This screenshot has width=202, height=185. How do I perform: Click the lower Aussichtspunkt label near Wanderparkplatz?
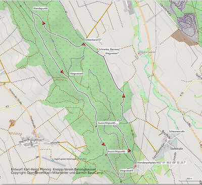(117, 152)
